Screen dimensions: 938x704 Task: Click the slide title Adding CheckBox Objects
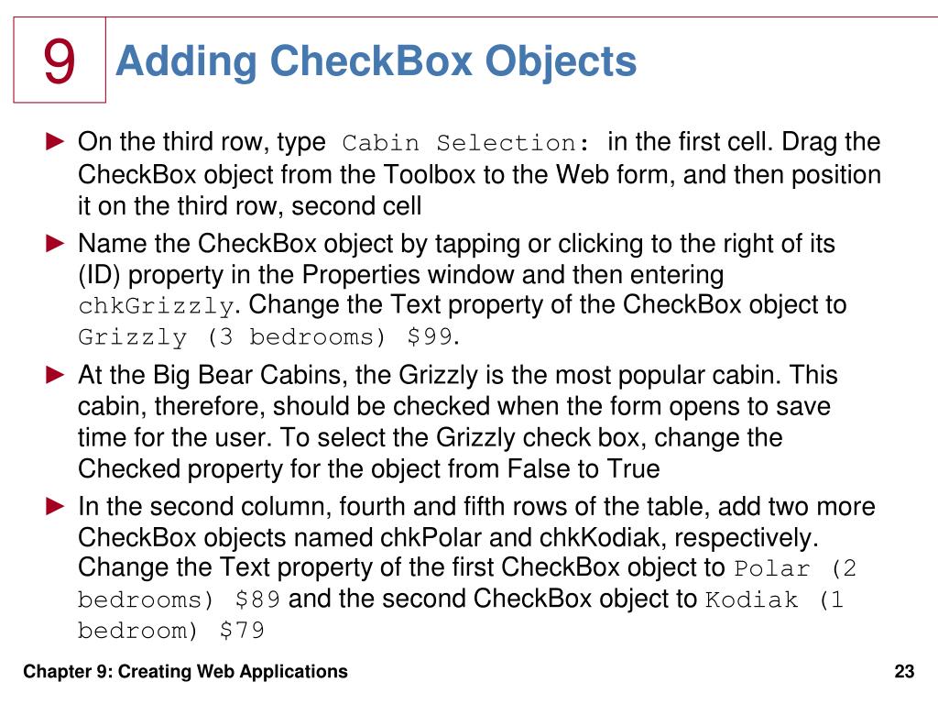pyautogui.click(x=376, y=62)
